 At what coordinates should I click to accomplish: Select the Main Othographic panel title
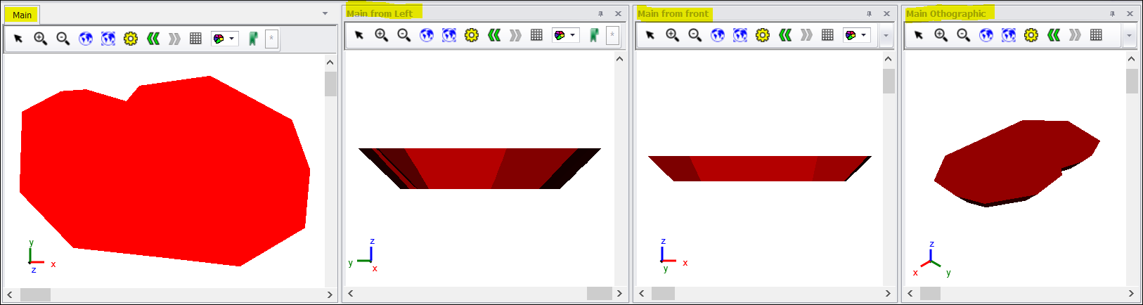(x=945, y=13)
